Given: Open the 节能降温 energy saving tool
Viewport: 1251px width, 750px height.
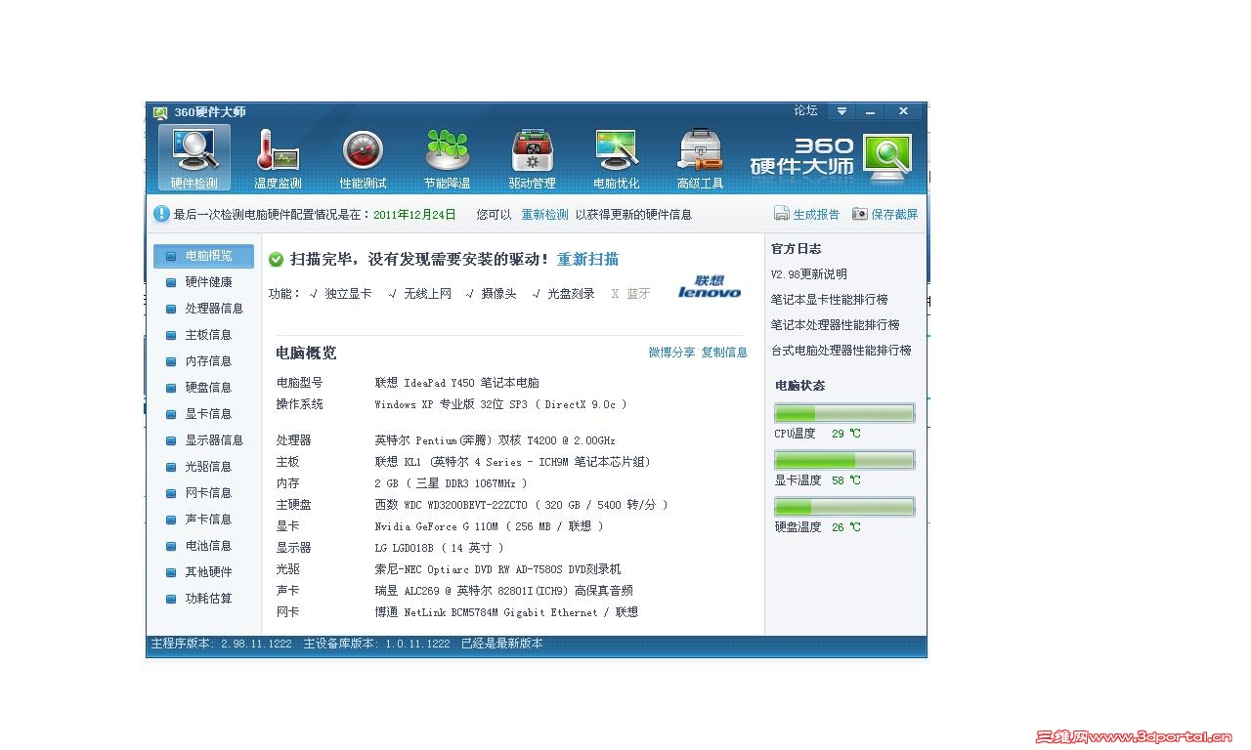Looking at the screenshot, I should click(x=448, y=157).
